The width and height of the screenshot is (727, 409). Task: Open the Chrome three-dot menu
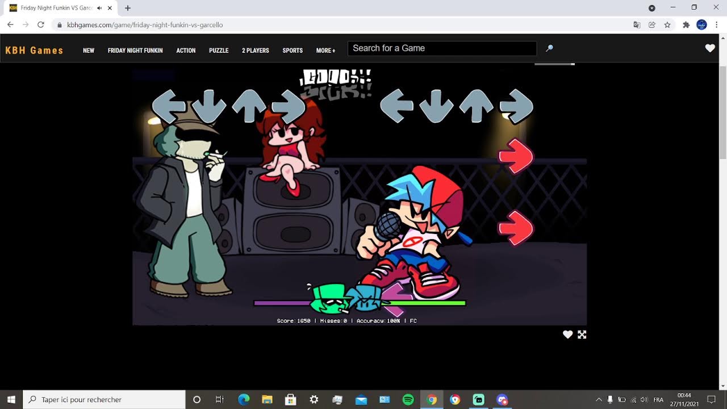point(717,25)
